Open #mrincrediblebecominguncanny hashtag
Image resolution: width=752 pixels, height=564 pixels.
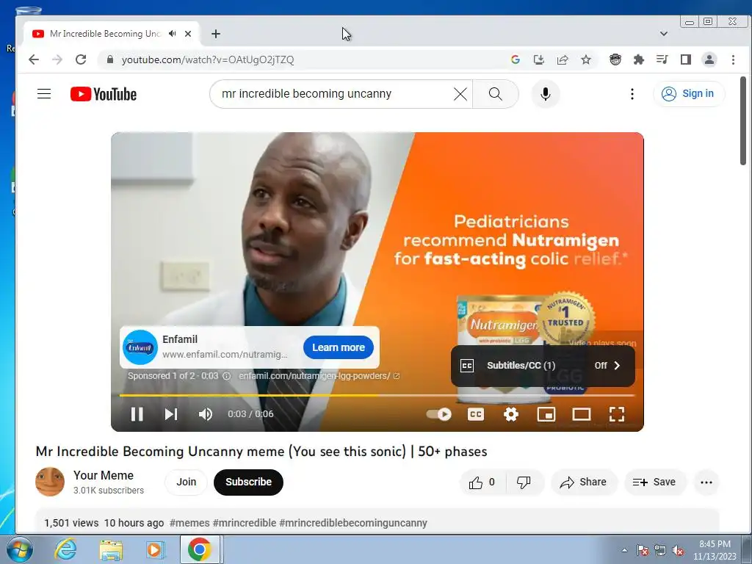(353, 523)
